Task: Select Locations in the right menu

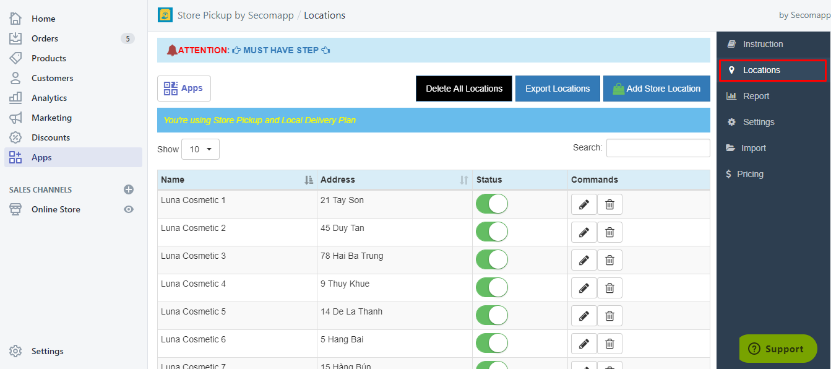Action: tap(773, 70)
